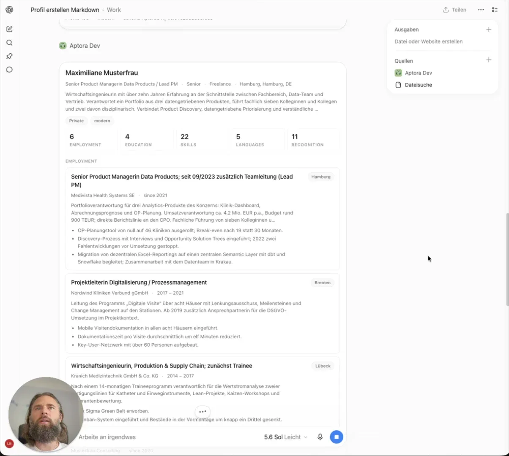Screen dimensions: 509x456
Task: Click the 11 Recognition stat tile
Action: tap(313, 140)
